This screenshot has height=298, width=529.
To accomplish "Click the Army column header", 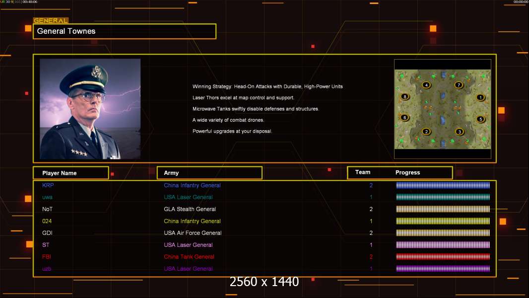I will coord(209,173).
